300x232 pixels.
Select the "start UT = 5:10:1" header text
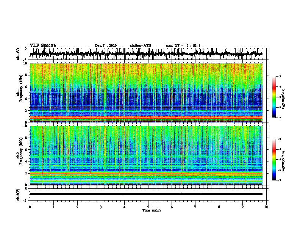(x=183, y=45)
